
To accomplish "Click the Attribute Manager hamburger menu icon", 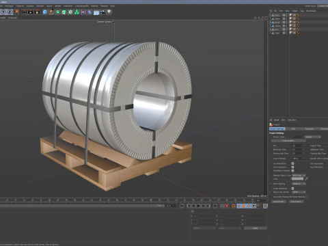I will pyautogui.click(x=271, y=120).
